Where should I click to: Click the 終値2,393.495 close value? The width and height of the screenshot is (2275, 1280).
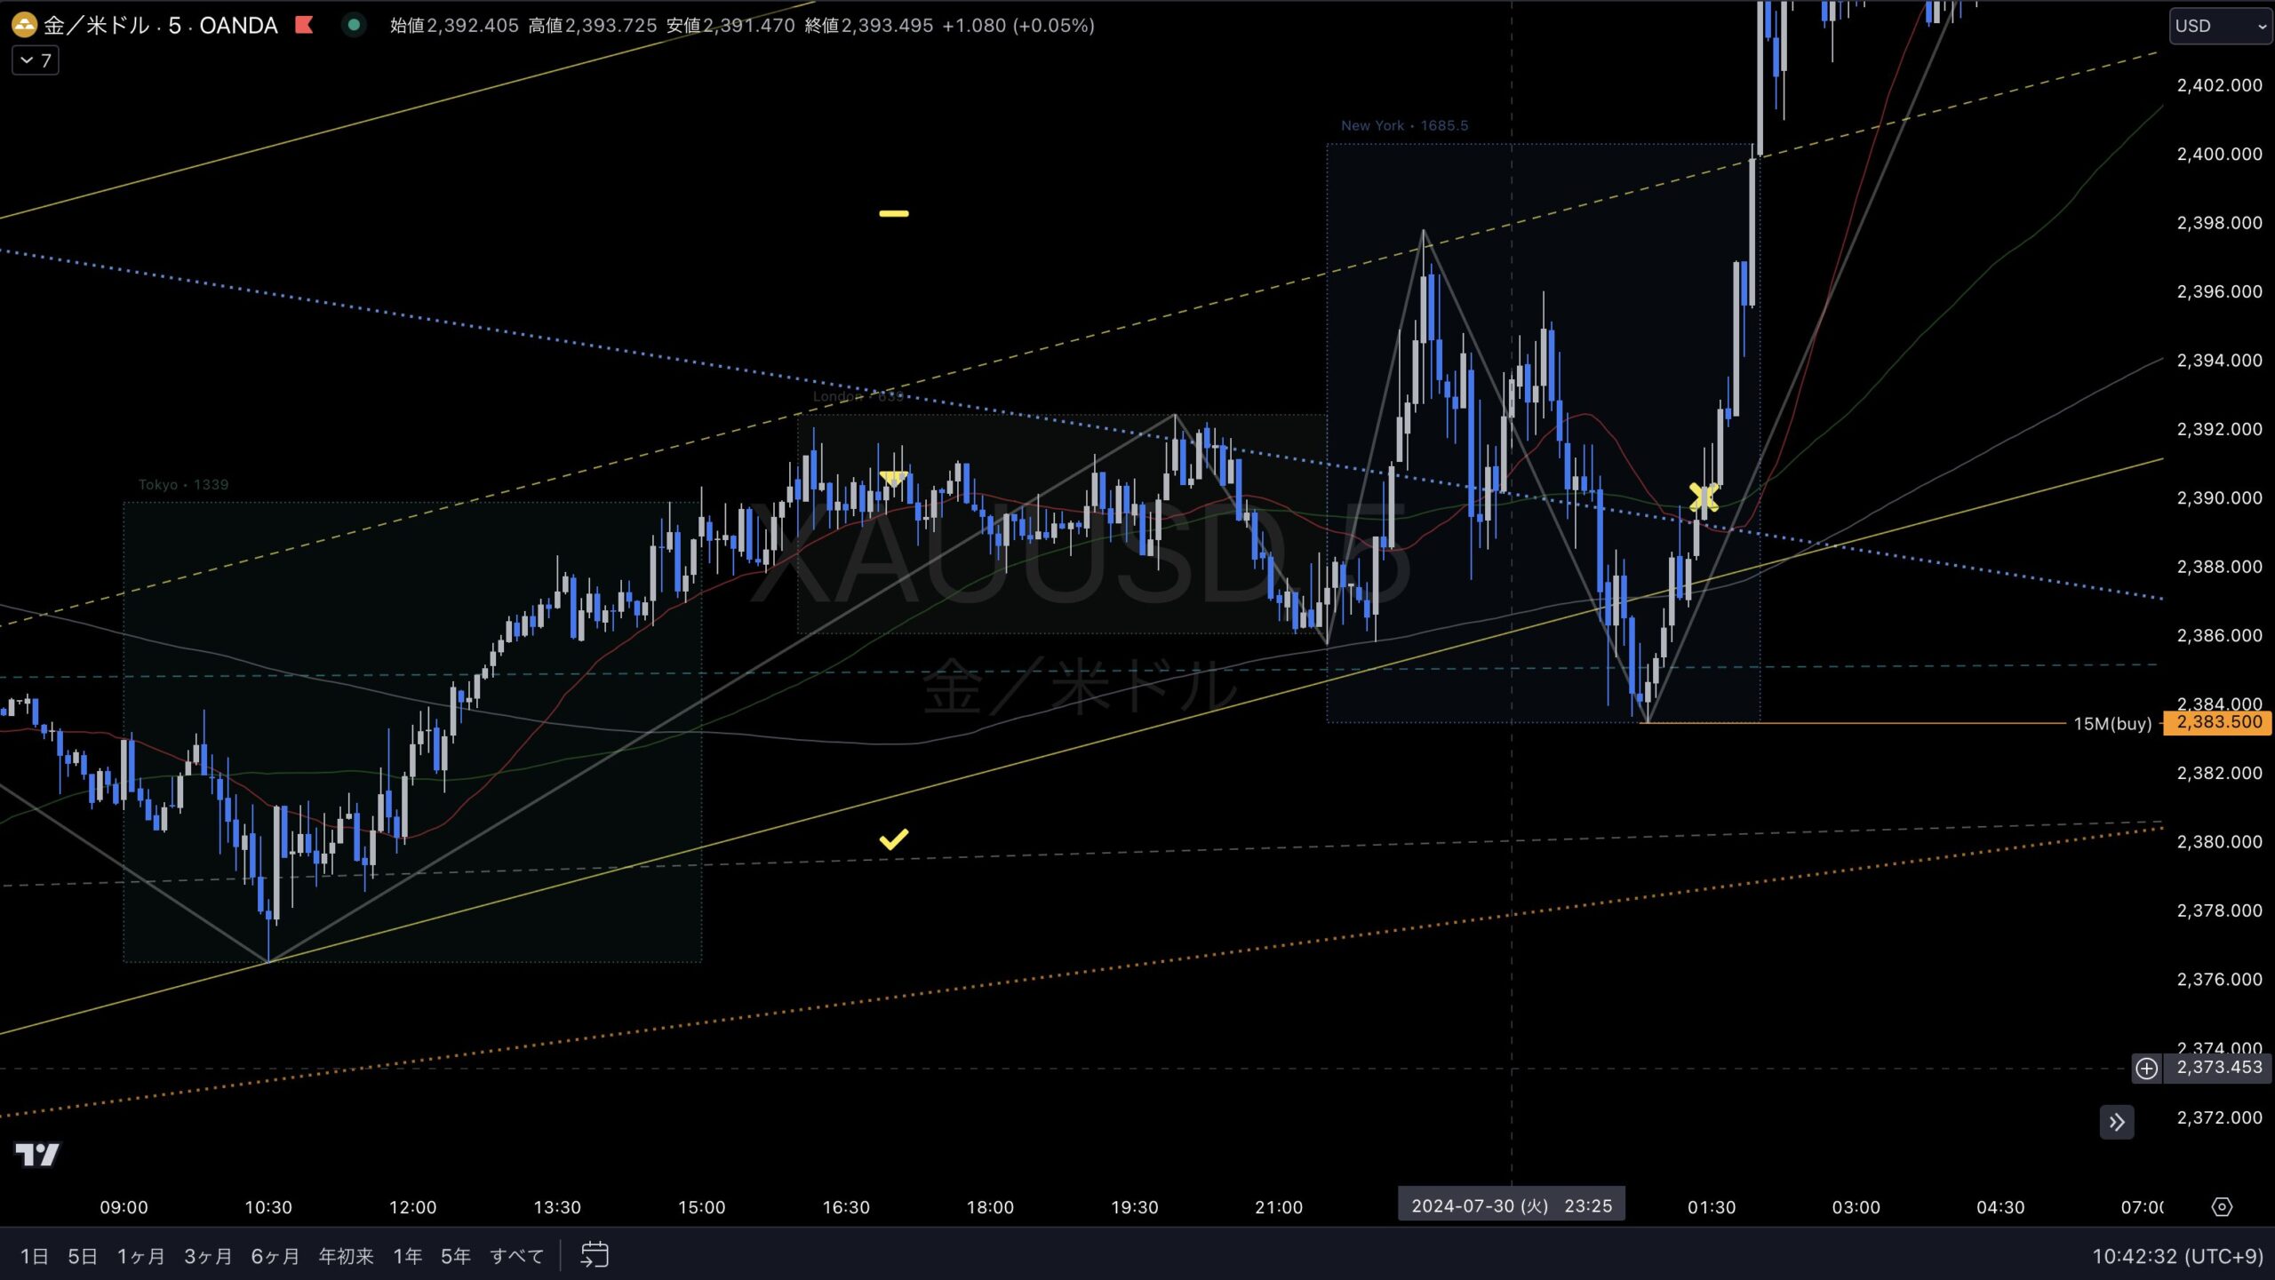point(868,25)
